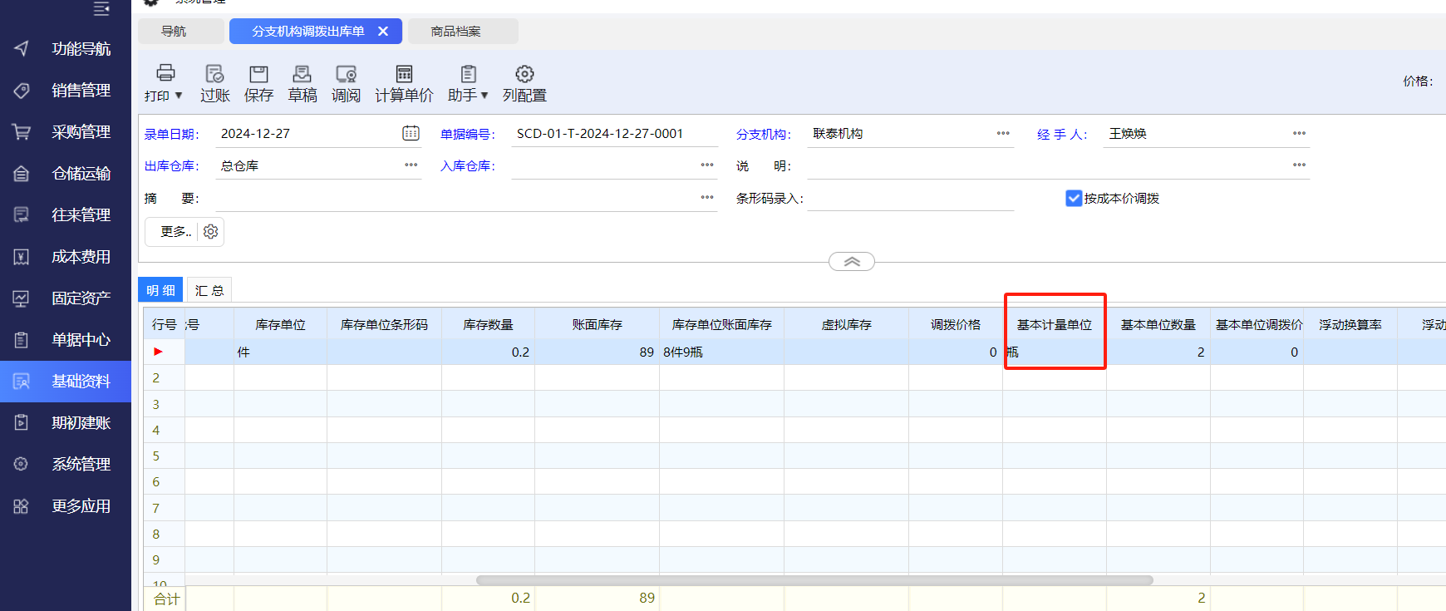Collapse the sidebar with hamburger icon

[x=101, y=8]
